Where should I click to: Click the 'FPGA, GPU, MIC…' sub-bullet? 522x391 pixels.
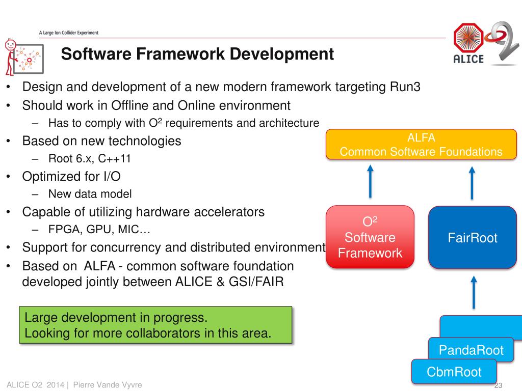pyautogui.click(x=99, y=230)
